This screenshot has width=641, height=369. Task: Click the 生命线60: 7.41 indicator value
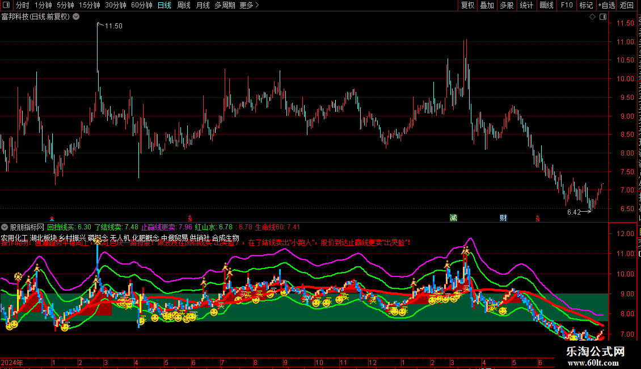pyautogui.click(x=277, y=227)
